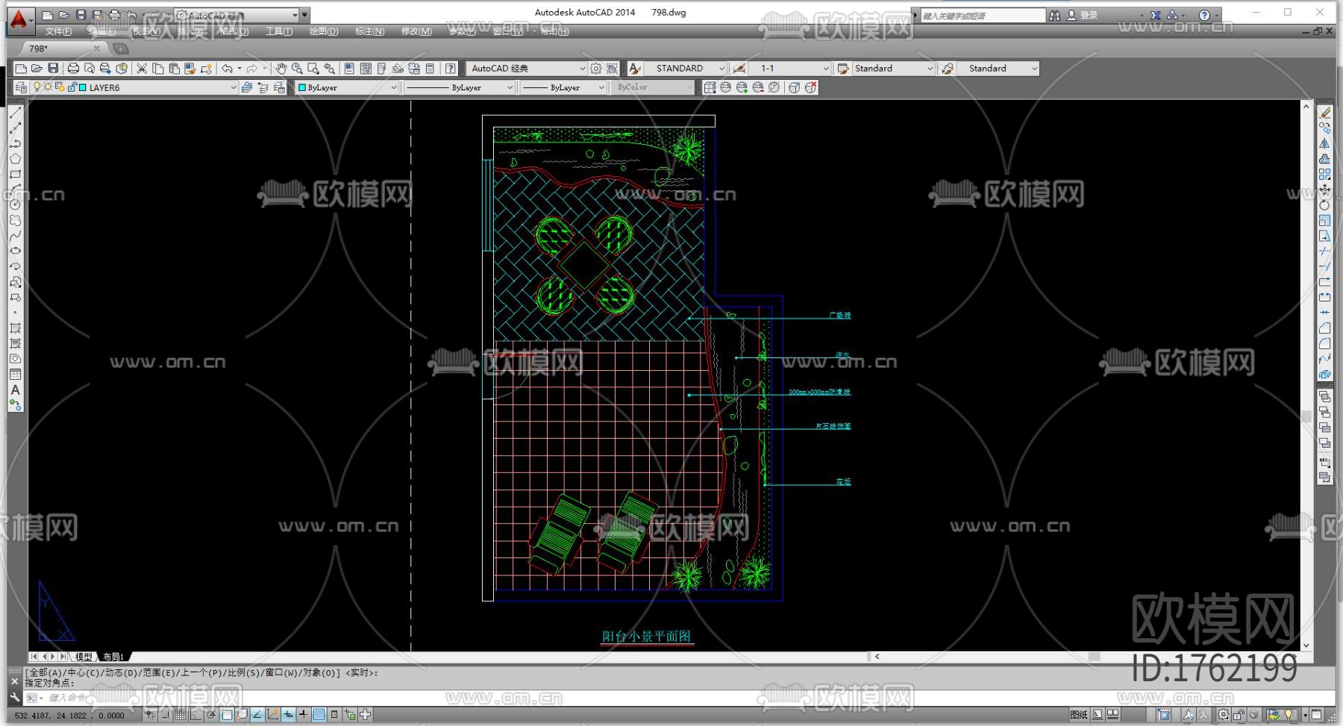Click the 模型 model tab
This screenshot has width=1343, height=726.
tap(84, 657)
